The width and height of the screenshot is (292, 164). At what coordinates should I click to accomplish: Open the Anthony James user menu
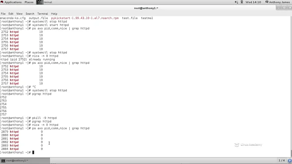point(277,2)
